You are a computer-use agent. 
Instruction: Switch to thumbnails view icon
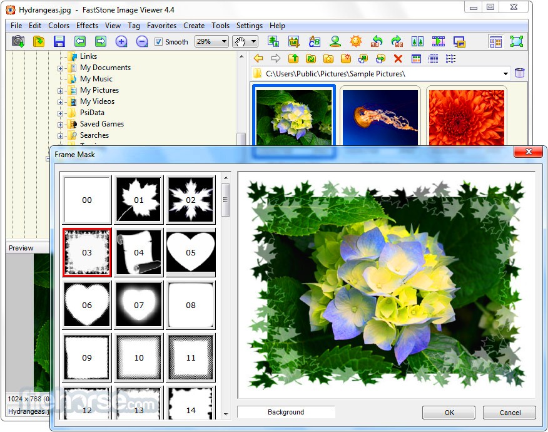click(x=416, y=58)
